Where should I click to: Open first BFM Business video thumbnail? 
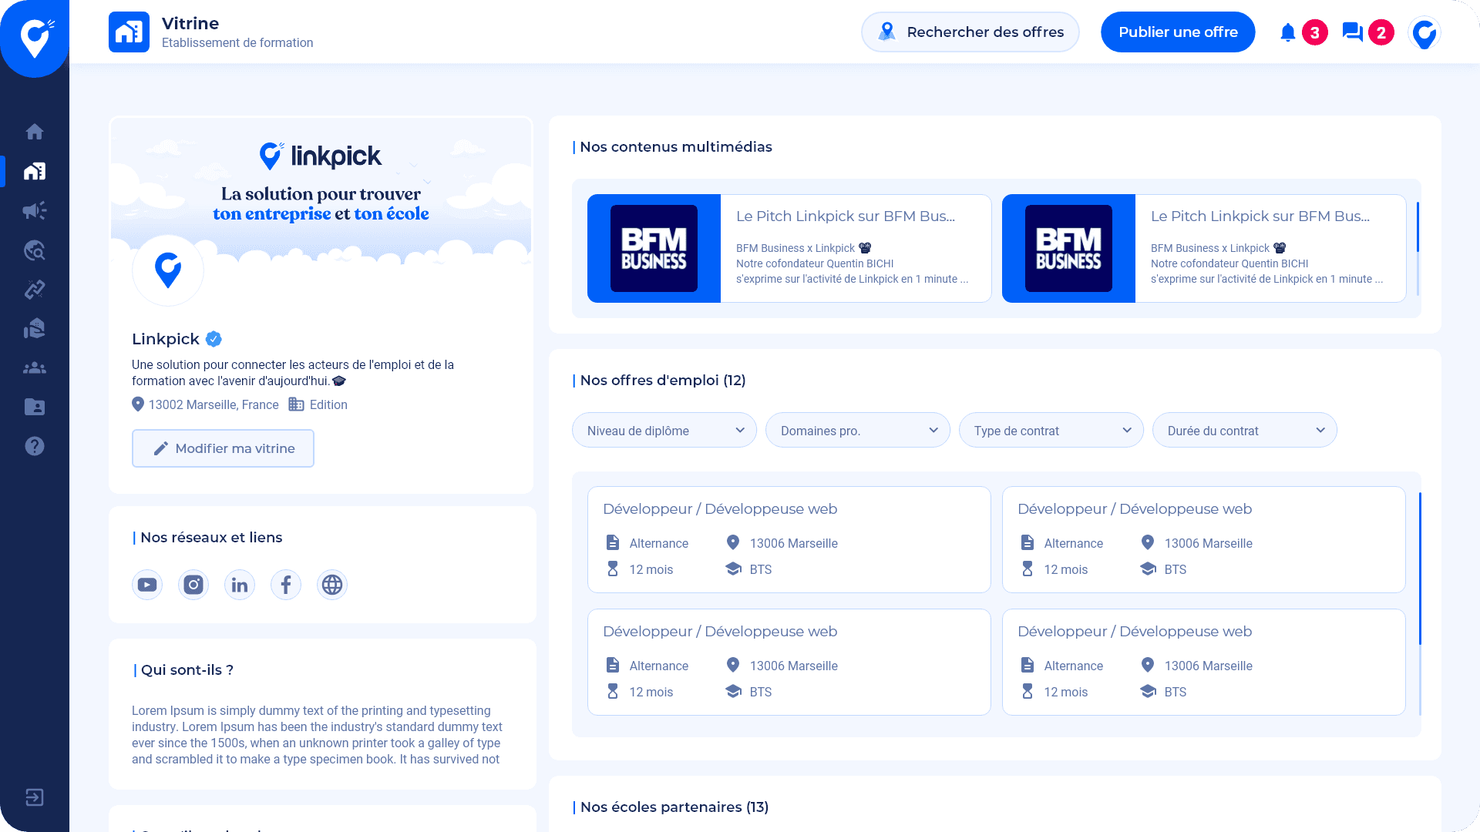tap(654, 248)
